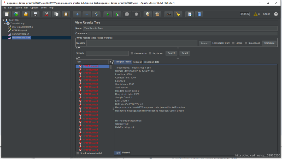Click the Configure button

[x=269, y=43]
